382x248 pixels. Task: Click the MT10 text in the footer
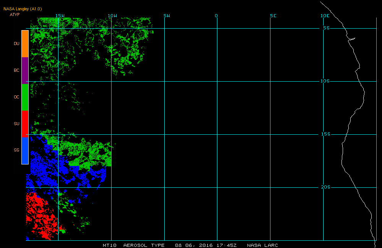(110, 245)
